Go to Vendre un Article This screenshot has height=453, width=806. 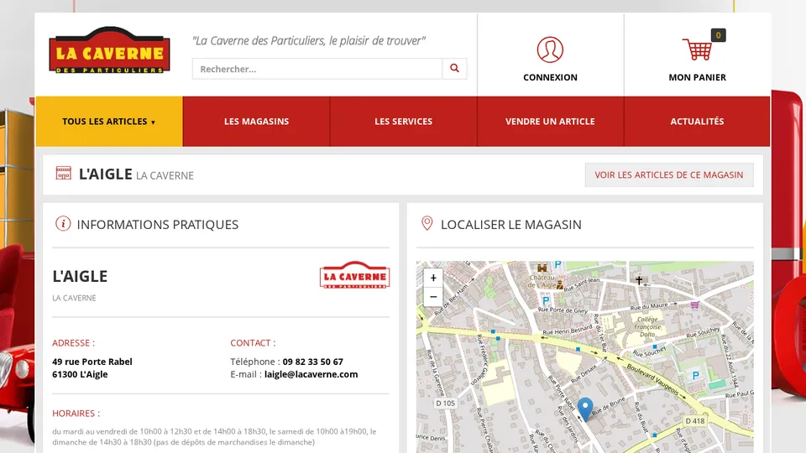tap(550, 122)
